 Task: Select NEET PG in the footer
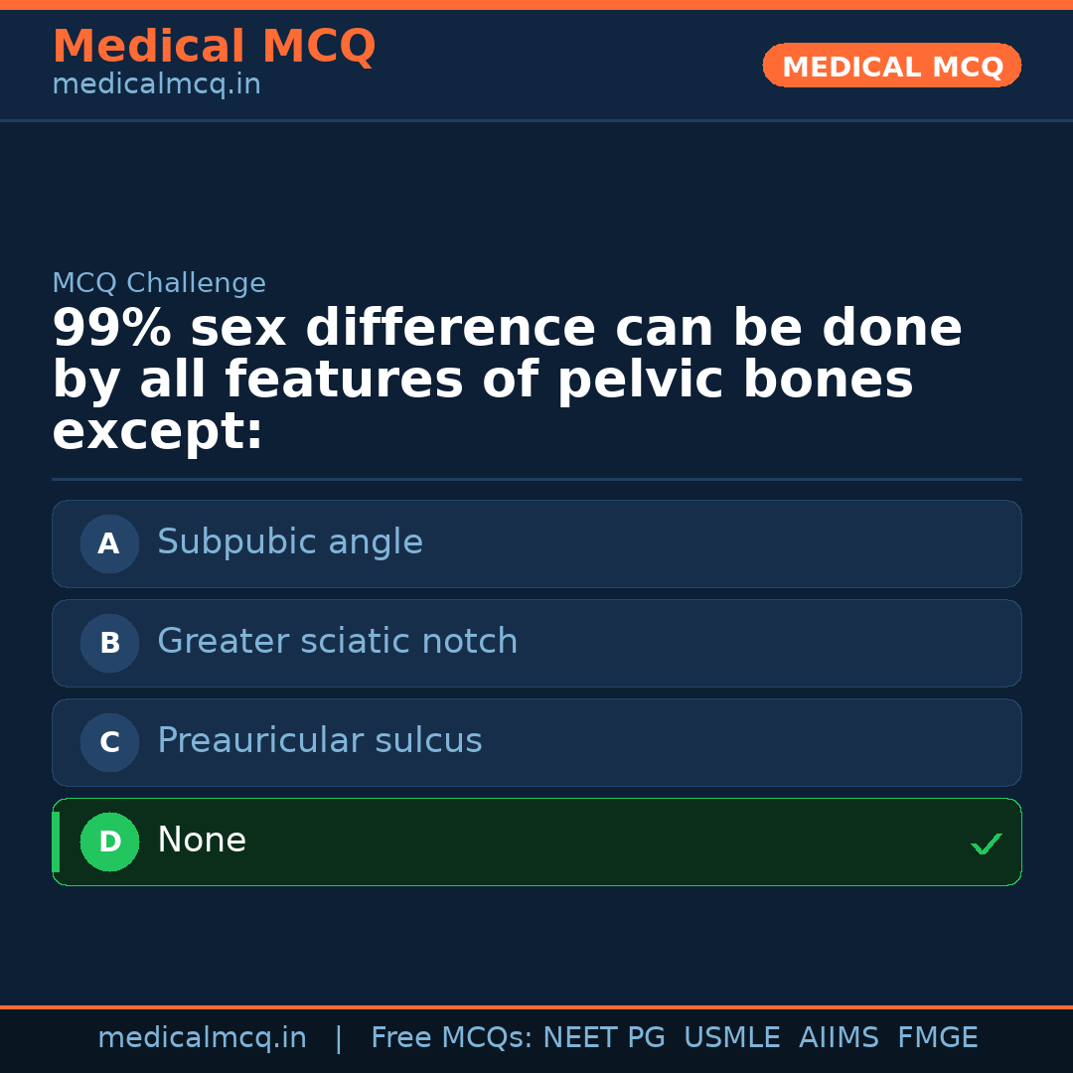[x=603, y=1037]
